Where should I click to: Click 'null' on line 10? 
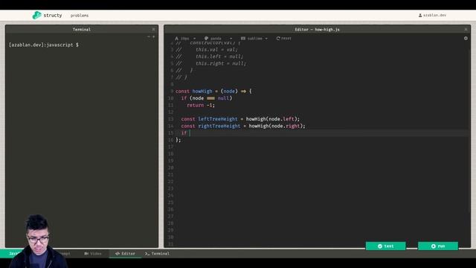pos(223,98)
